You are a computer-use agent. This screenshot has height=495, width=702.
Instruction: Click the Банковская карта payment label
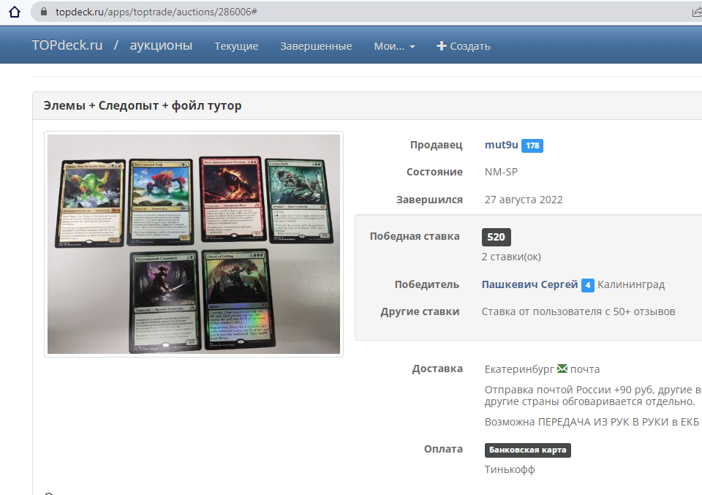527,450
